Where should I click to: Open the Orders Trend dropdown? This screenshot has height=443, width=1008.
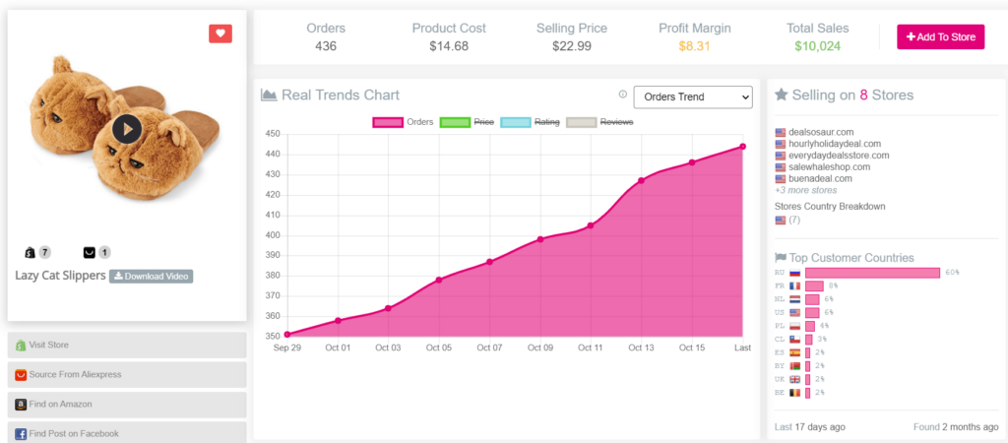692,96
